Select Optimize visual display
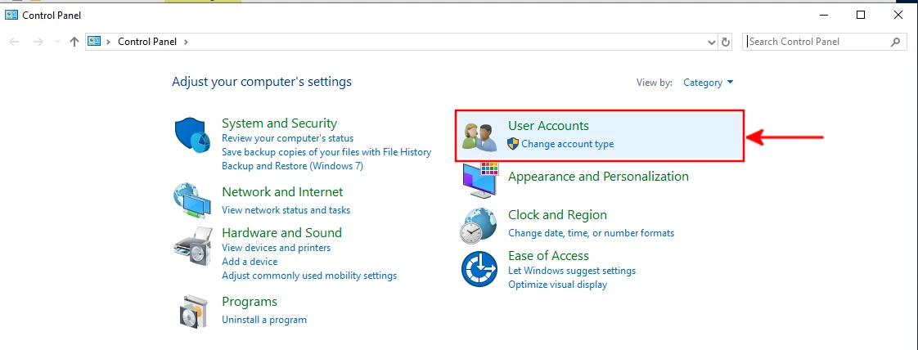This screenshot has height=350, width=918. (x=557, y=285)
